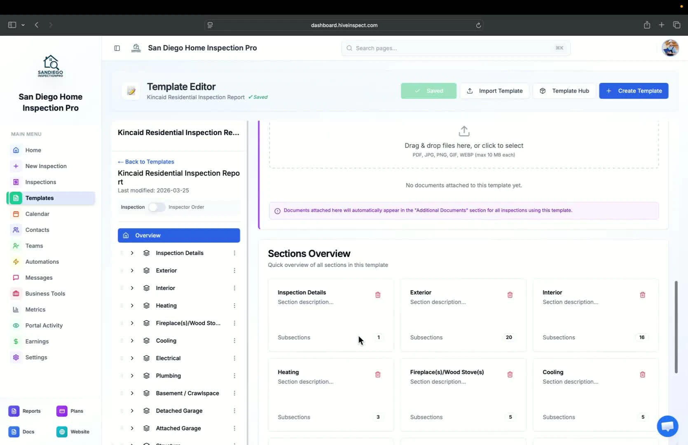Click trash icon on Heating card

pos(378,375)
